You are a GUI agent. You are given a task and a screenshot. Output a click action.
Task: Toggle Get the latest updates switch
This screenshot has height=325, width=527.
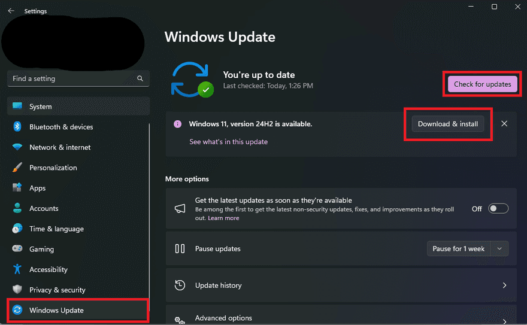[498, 208]
